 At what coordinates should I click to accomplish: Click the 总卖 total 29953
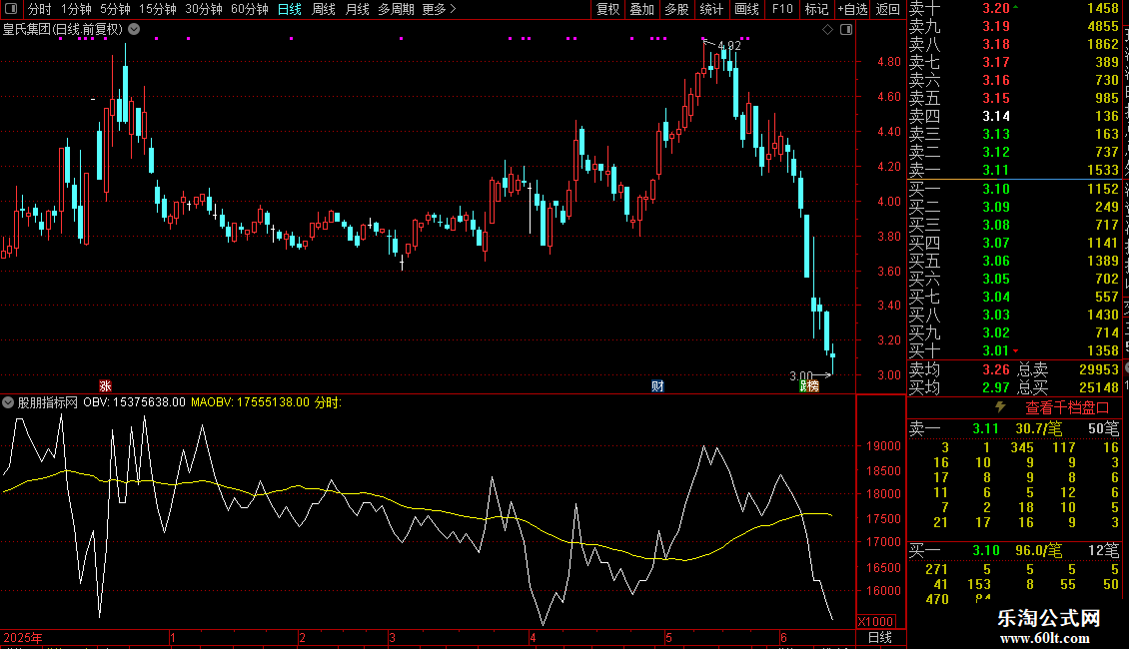1099,369
